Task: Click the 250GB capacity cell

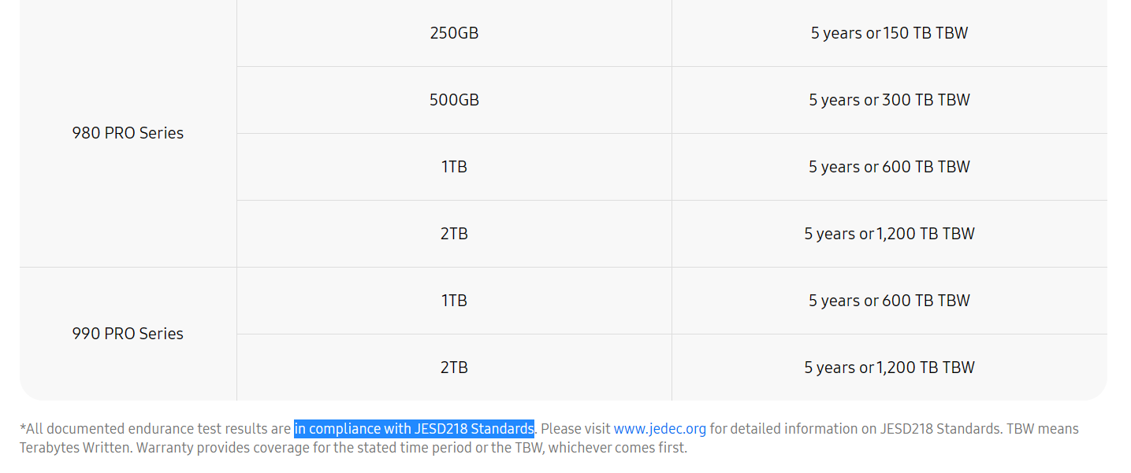Action: [454, 33]
